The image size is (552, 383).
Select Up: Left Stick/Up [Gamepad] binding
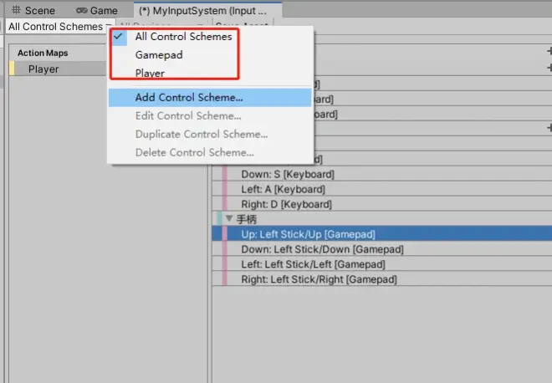[381, 234]
